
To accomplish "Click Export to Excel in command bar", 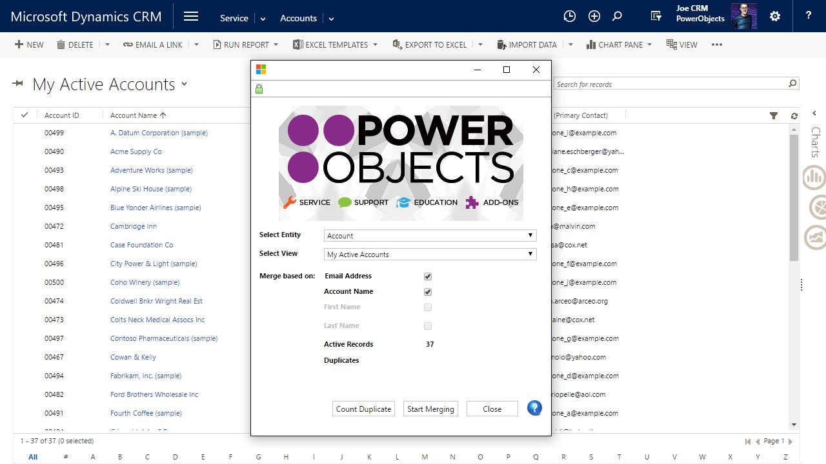I will 430,44.
